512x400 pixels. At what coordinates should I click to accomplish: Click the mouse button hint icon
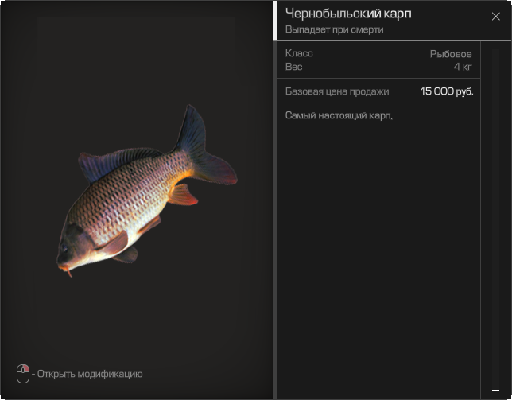click(x=22, y=373)
